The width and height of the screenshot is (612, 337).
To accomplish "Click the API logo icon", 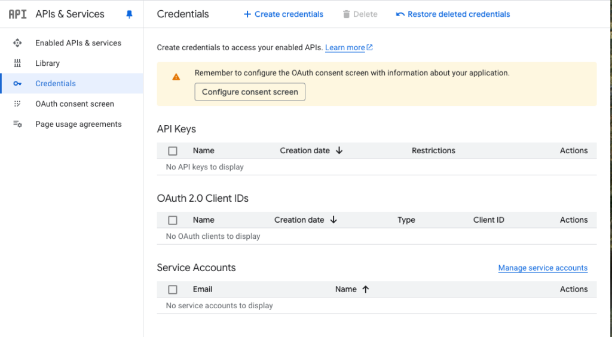I will tap(17, 14).
